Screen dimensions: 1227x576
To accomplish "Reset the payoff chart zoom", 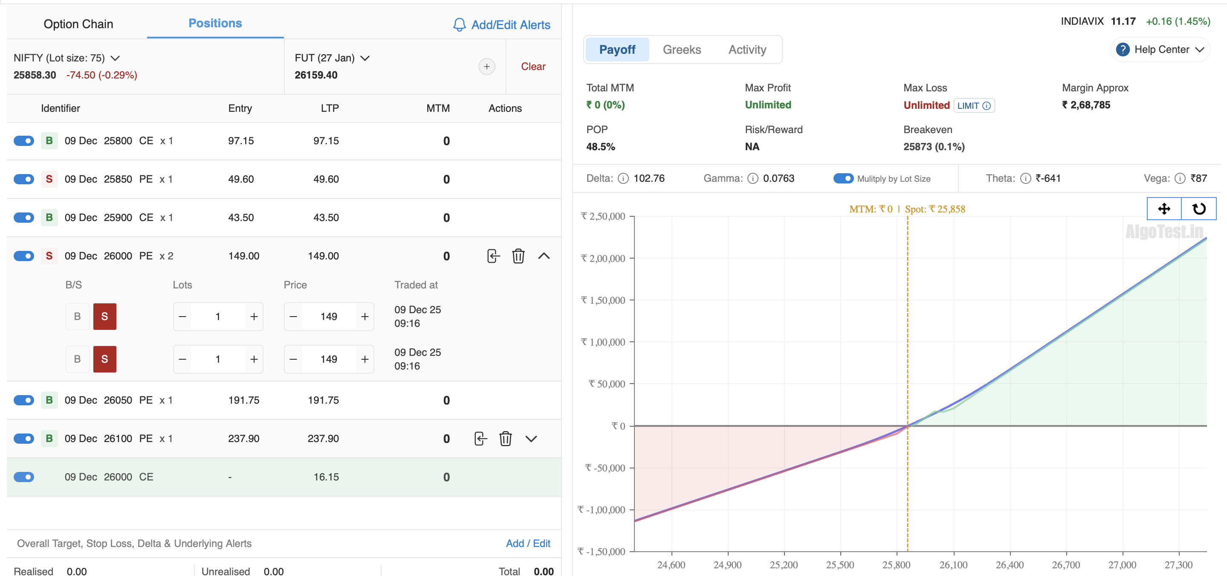I will 1198,209.
